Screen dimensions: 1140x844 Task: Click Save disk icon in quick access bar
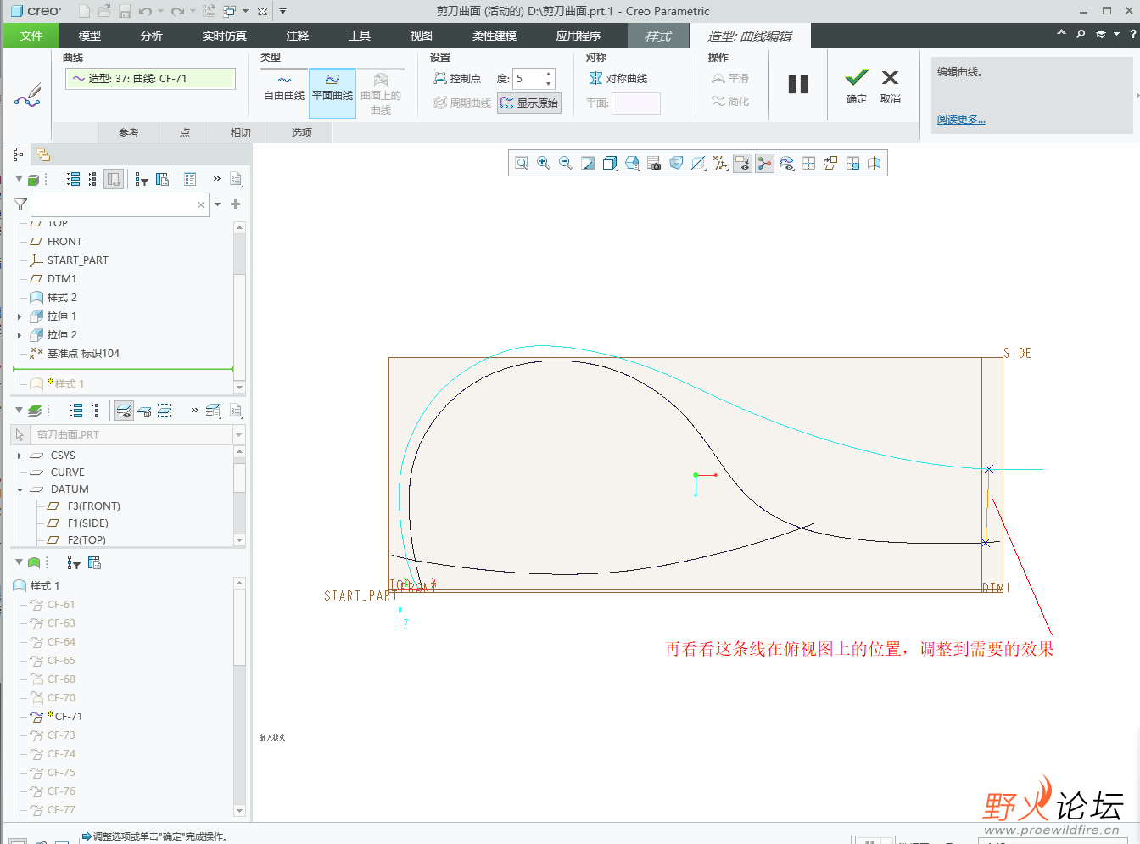click(x=125, y=11)
